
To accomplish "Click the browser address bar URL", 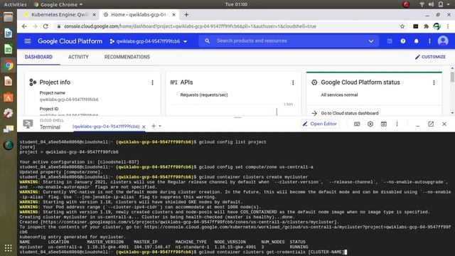I will [190, 26].
